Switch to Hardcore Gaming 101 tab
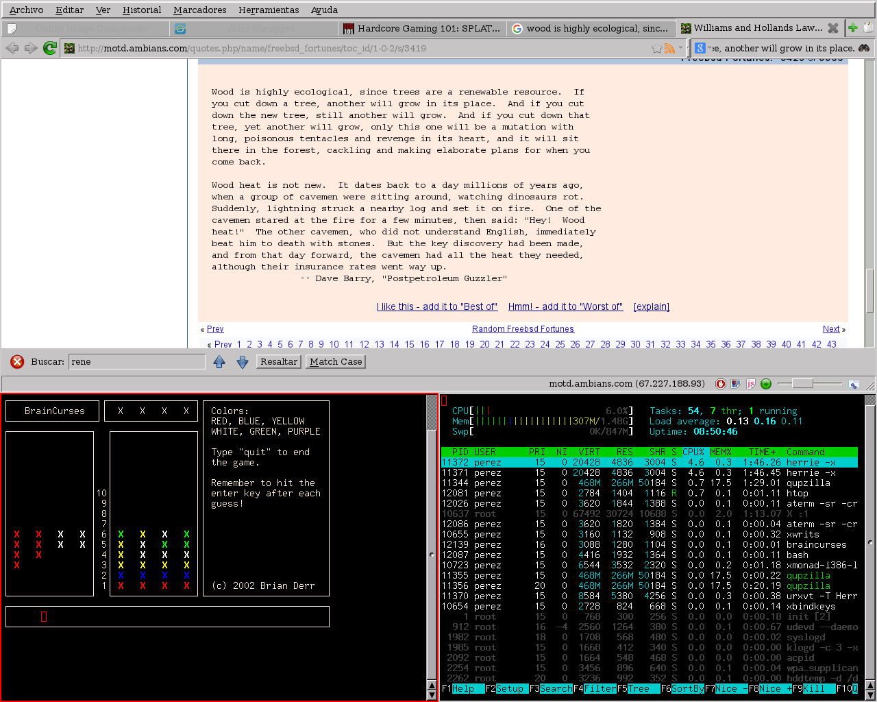The height and width of the screenshot is (702, 877). 423,28
